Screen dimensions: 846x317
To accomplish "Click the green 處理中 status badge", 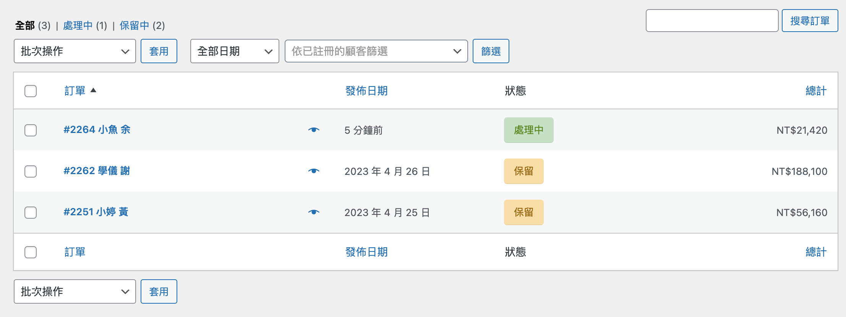I will tap(528, 130).
